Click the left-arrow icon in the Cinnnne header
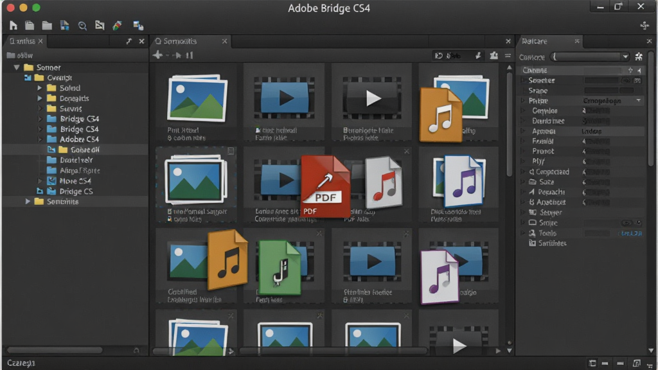658x370 pixels. [639, 71]
